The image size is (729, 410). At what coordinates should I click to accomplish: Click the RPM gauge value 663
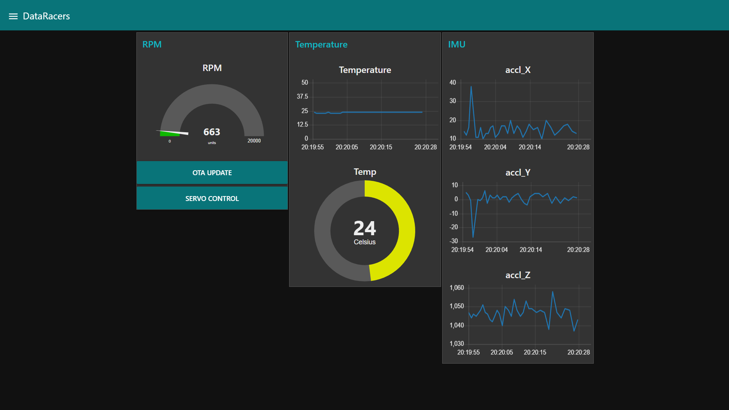click(212, 132)
